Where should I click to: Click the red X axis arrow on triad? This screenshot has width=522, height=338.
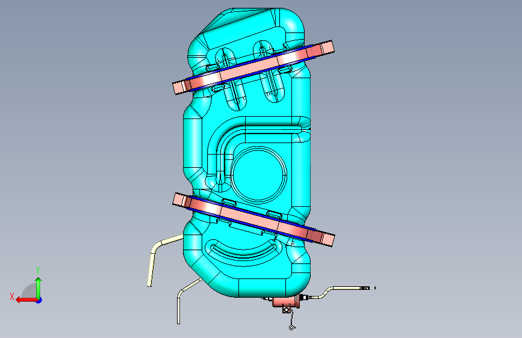(x=26, y=300)
